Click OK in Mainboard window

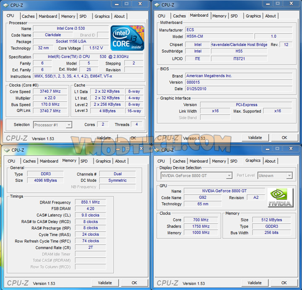click(x=284, y=137)
